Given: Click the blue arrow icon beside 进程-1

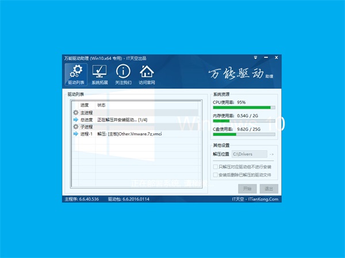Looking at the screenshot, I should point(75,133).
